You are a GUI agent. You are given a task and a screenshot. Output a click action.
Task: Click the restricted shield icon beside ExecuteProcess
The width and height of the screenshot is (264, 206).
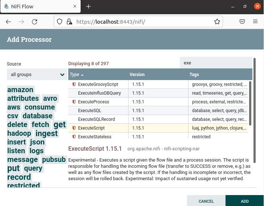[x=74, y=102]
